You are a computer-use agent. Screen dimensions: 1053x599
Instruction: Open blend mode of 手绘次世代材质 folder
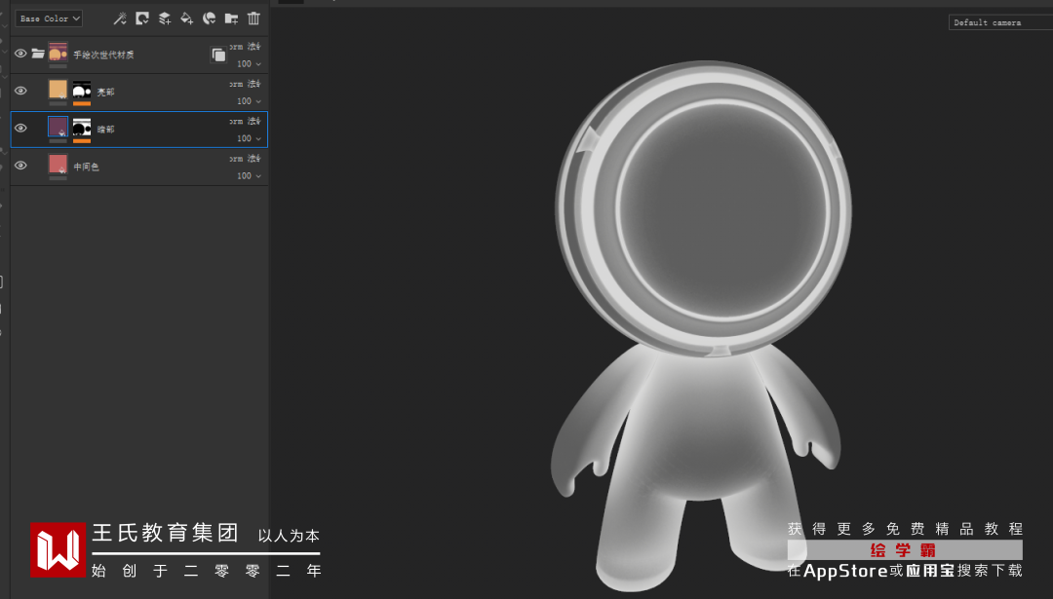[246, 47]
